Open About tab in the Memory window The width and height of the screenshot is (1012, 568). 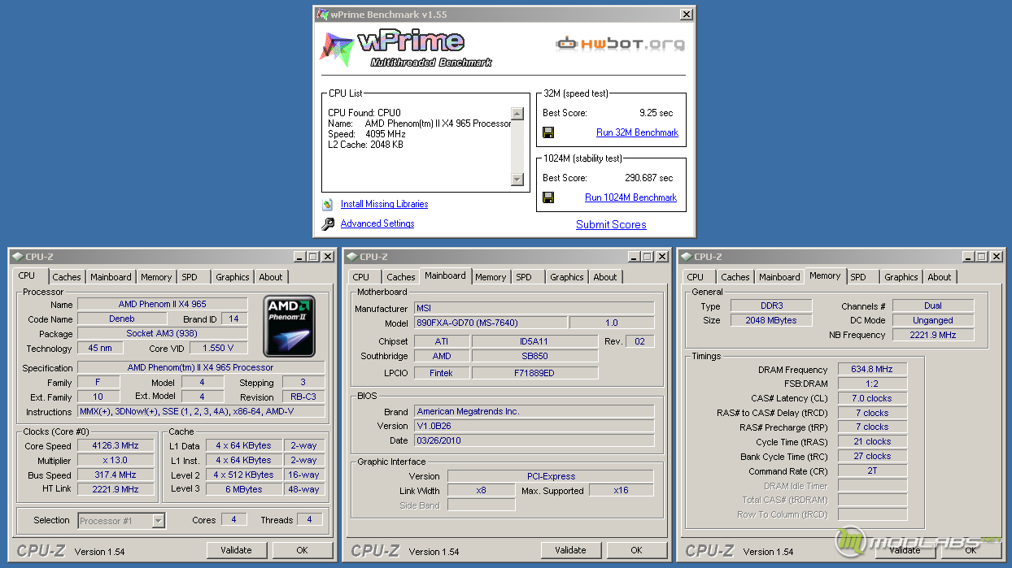(940, 277)
